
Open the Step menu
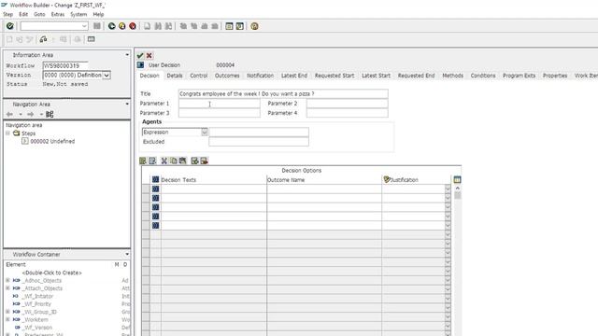pyautogui.click(x=8, y=14)
